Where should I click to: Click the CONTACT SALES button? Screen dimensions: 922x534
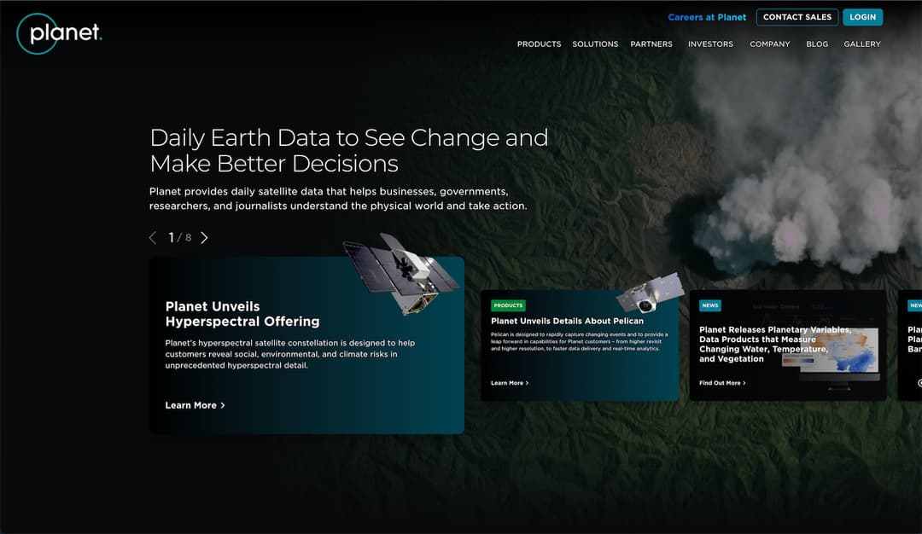797,17
